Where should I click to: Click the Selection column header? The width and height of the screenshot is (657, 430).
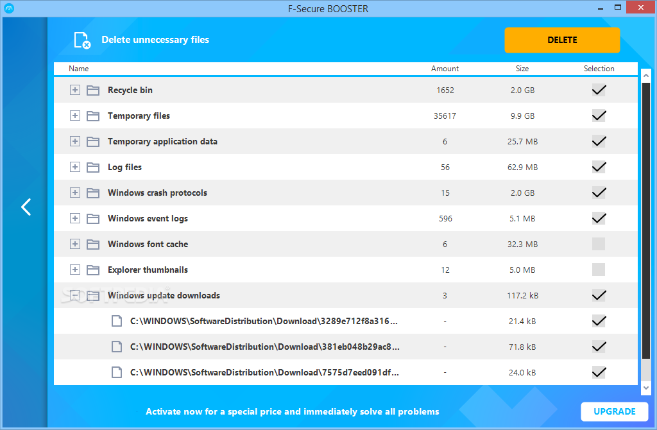[599, 68]
